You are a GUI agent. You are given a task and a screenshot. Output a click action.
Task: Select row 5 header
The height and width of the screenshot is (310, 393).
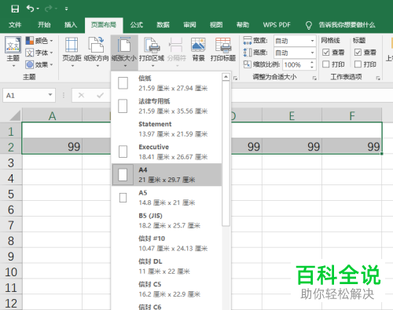coord(11,194)
